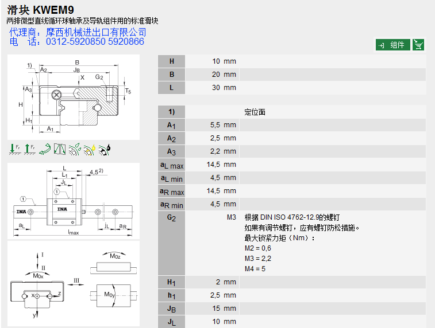Viewport: 435px width, 328px height.
Task: Click the bearing with green drops icon
Action: 75,149
